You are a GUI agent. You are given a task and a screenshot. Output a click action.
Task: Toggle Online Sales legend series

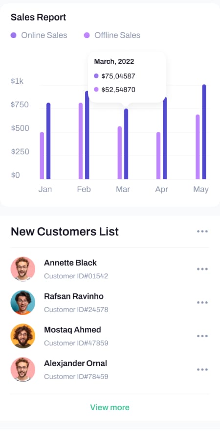click(39, 35)
